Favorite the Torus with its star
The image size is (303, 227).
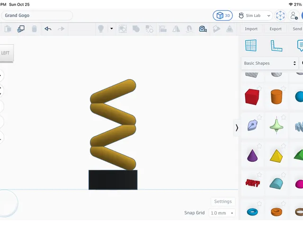tap(259, 204)
